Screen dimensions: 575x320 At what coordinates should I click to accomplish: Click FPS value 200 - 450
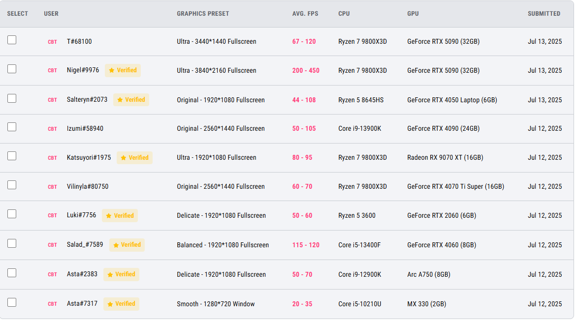pyautogui.click(x=306, y=70)
